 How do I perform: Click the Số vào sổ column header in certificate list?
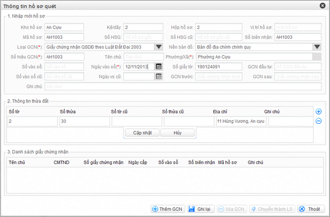click(x=168, y=162)
